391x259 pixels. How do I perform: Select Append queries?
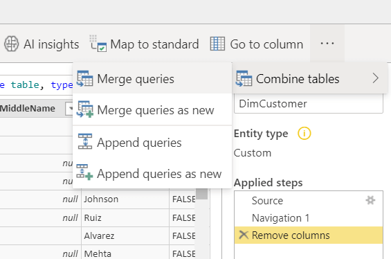pos(152,143)
